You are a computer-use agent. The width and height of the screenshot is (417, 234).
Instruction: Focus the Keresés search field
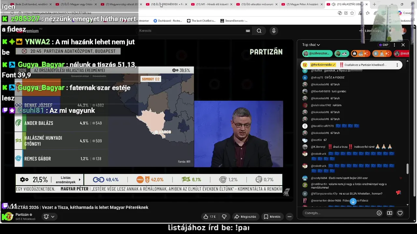(192, 31)
